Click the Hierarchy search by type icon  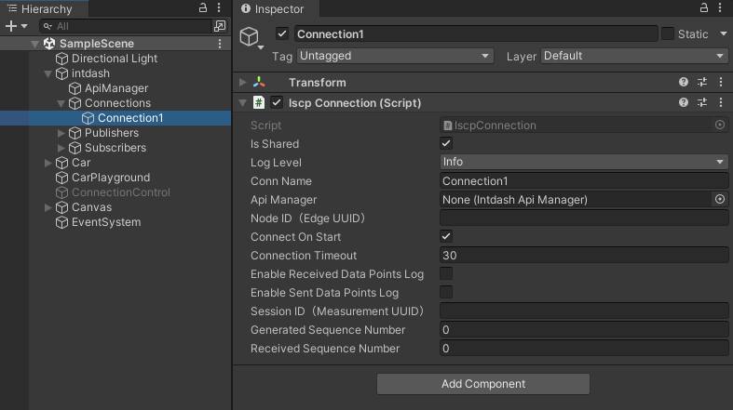pyautogui.click(x=220, y=26)
